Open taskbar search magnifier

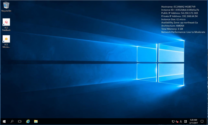12,121
